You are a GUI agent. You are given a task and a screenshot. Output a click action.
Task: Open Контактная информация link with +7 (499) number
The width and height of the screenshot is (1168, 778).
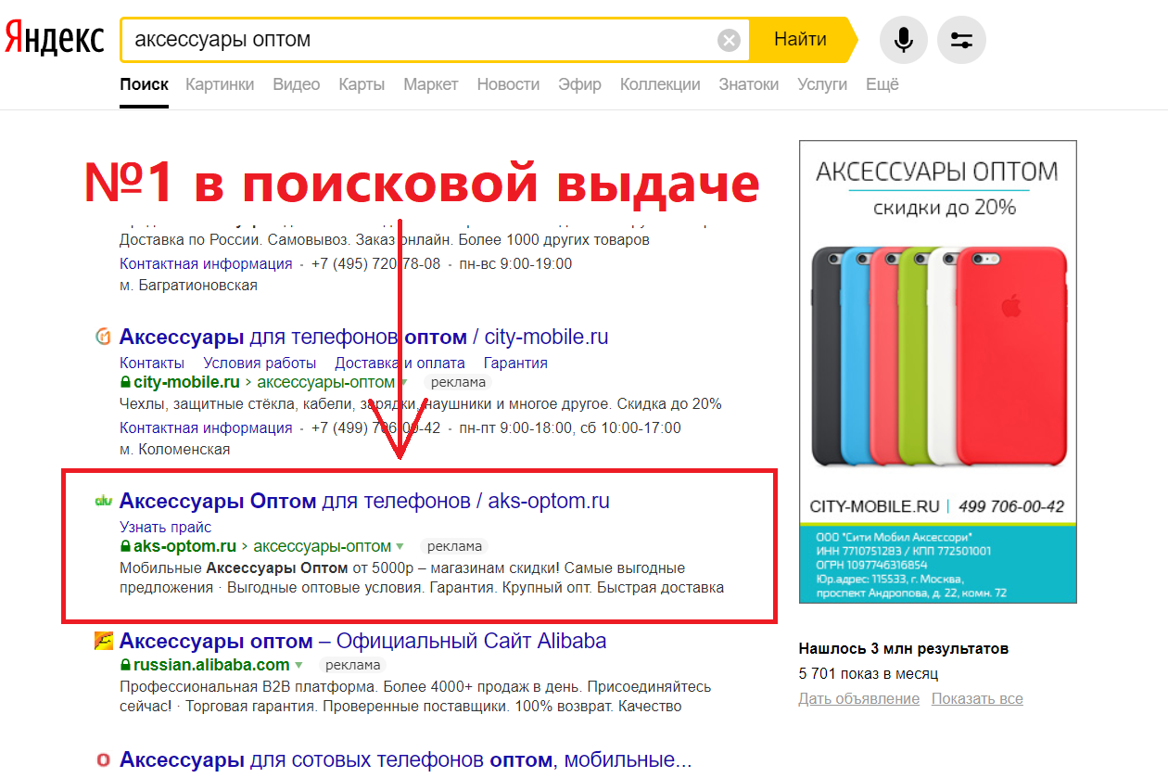click(x=206, y=428)
